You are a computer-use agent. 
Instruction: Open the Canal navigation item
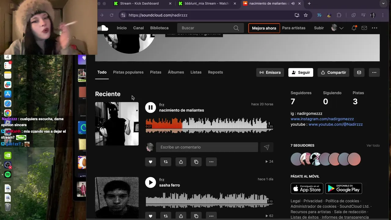point(138,28)
